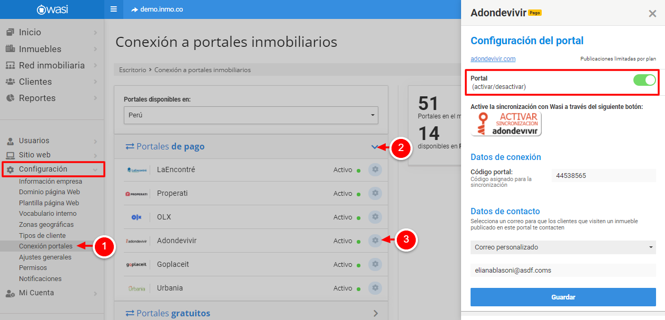Click the Activar Sincronización Adondevivir image button
The image size is (665, 320).
(x=506, y=124)
